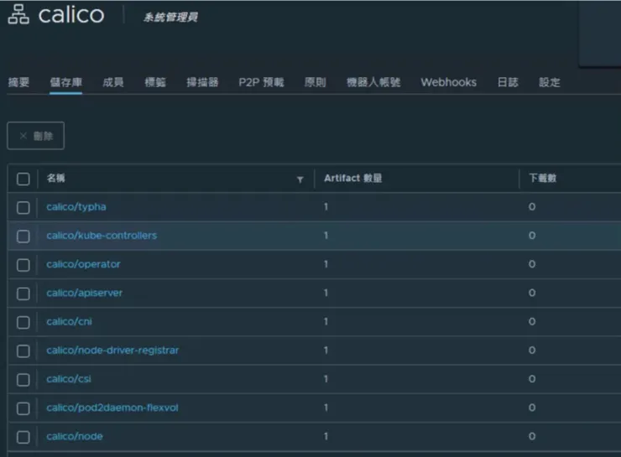Go to the 原則 tab
This screenshot has height=457, width=621.
pos(316,82)
